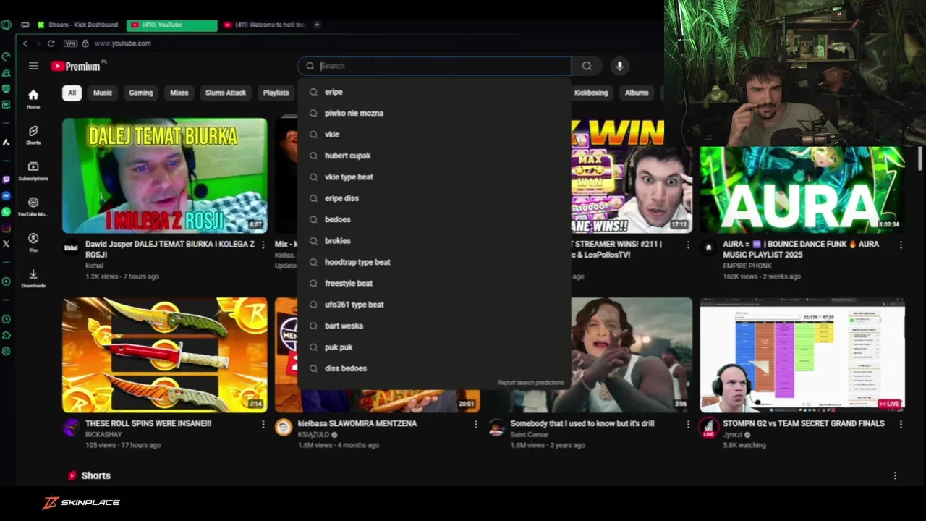
Task: Select the All filter chip
Action: [x=72, y=93]
